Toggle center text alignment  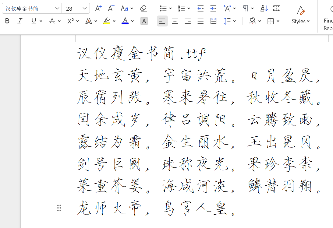click(175, 21)
